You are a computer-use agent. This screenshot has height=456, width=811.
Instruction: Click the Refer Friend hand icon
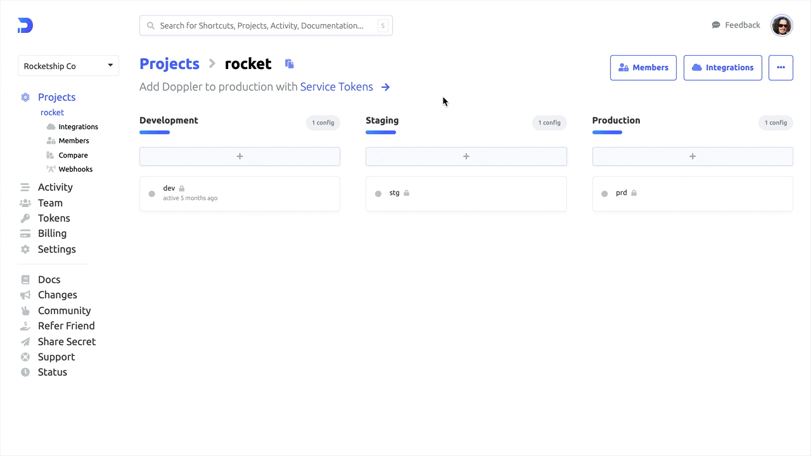[x=25, y=326]
